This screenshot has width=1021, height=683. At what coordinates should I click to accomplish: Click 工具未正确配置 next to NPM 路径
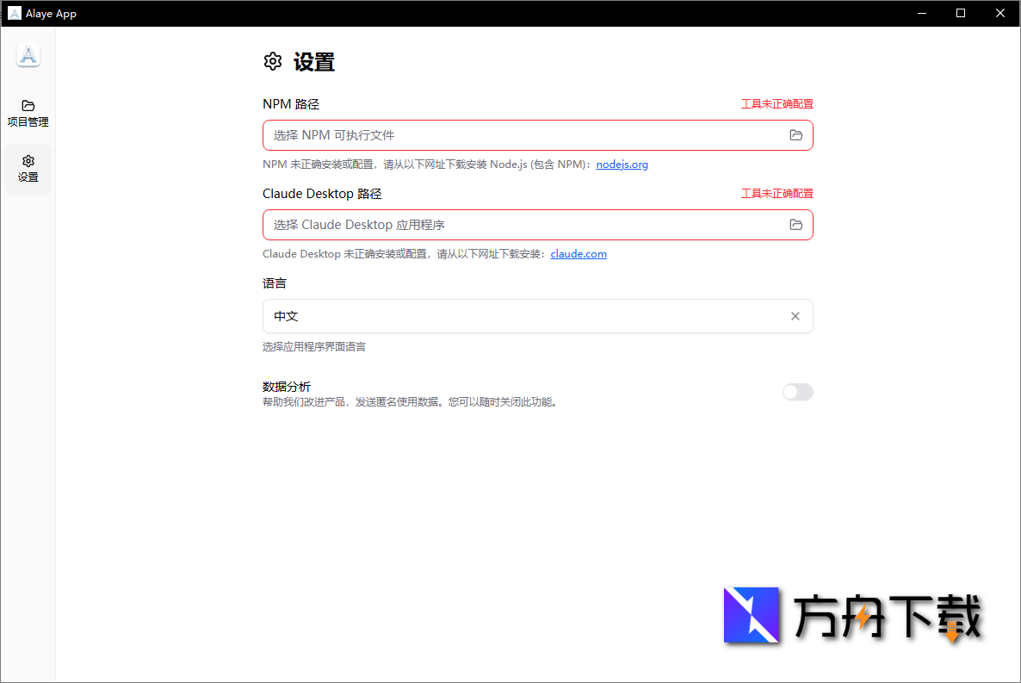[x=777, y=103]
